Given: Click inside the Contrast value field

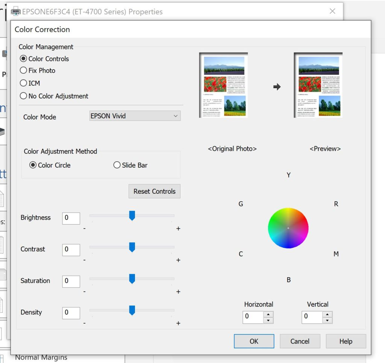Looking at the screenshot, I should pyautogui.click(x=71, y=249).
